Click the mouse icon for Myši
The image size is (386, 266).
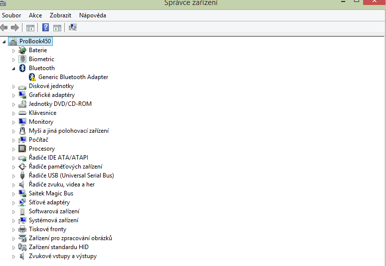click(x=22, y=131)
